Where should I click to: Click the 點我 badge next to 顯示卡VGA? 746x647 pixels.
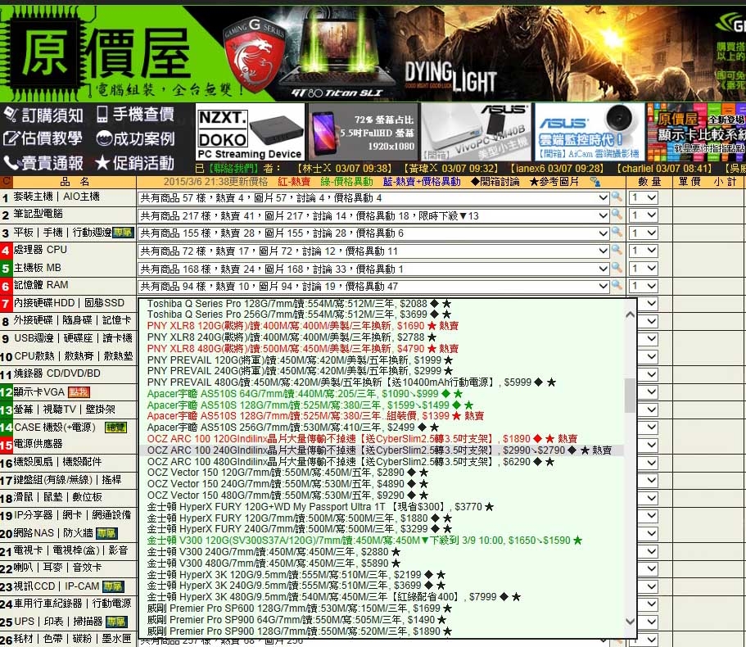point(79,392)
